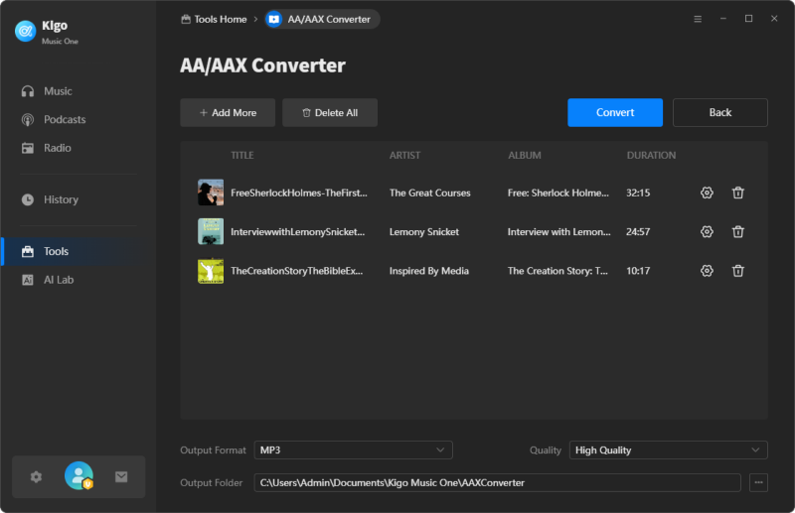This screenshot has height=513, width=795.
Task: Select the Creation Story cover thumbnail
Action: coord(211,271)
